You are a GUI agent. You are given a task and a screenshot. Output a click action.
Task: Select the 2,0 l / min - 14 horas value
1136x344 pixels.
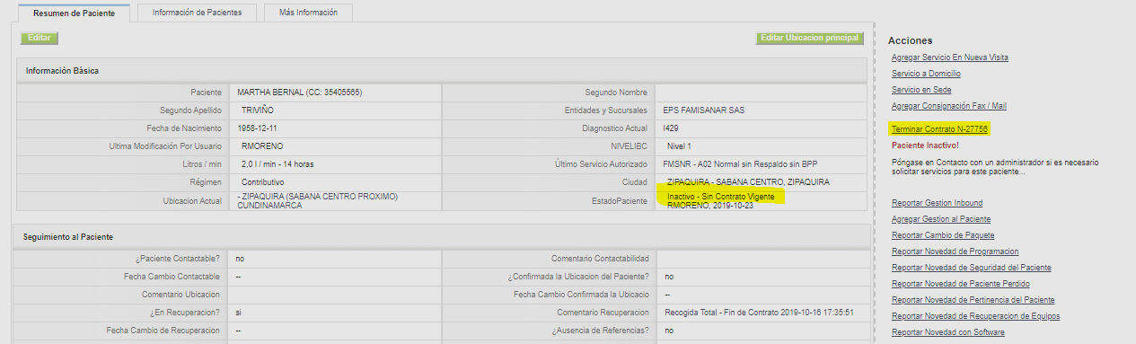point(277,164)
